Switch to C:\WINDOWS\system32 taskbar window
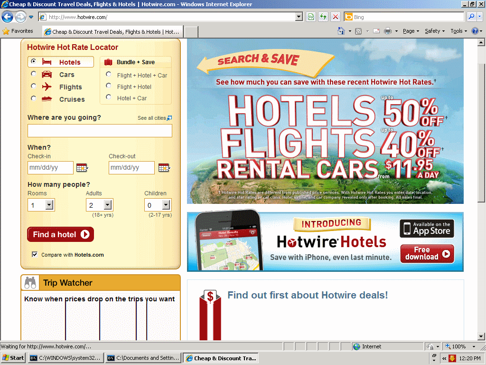486x365 pixels. point(65,358)
